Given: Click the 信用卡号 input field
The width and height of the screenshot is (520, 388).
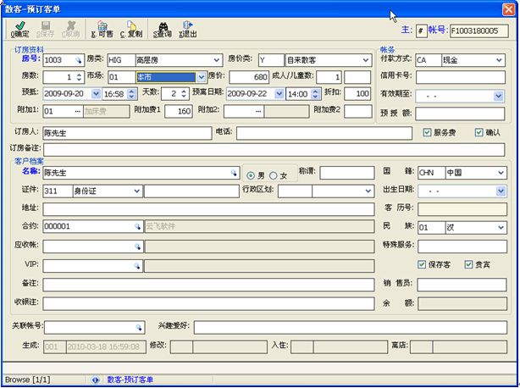Looking at the screenshot, I should (x=461, y=77).
